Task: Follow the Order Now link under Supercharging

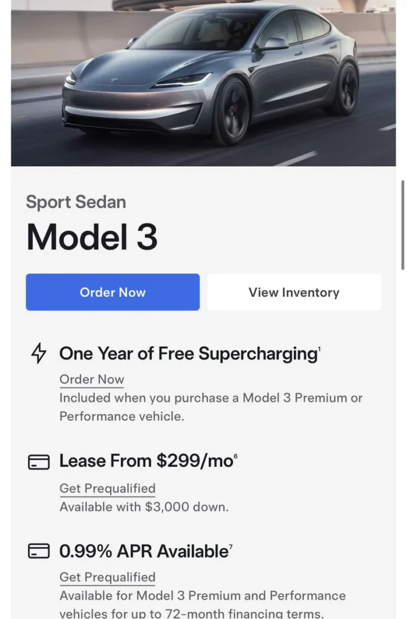Action: [x=91, y=380]
